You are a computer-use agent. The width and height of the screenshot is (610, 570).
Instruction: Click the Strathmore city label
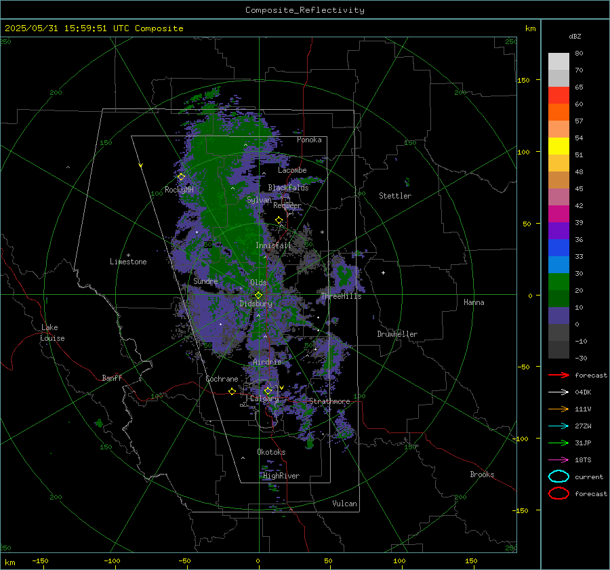(x=329, y=401)
